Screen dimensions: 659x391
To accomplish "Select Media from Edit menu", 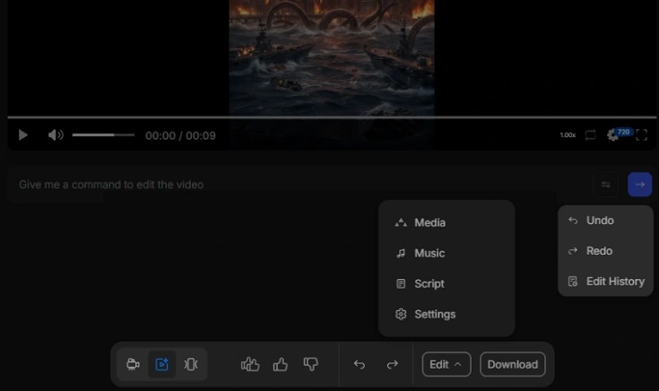I will [x=447, y=222].
